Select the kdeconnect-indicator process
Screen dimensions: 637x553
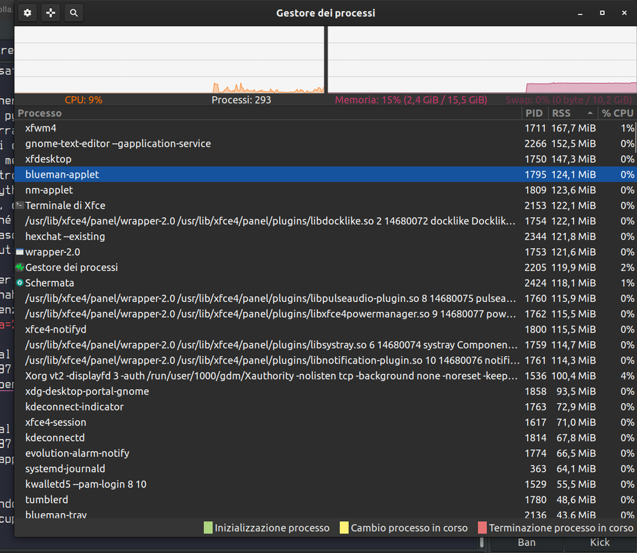click(325, 406)
